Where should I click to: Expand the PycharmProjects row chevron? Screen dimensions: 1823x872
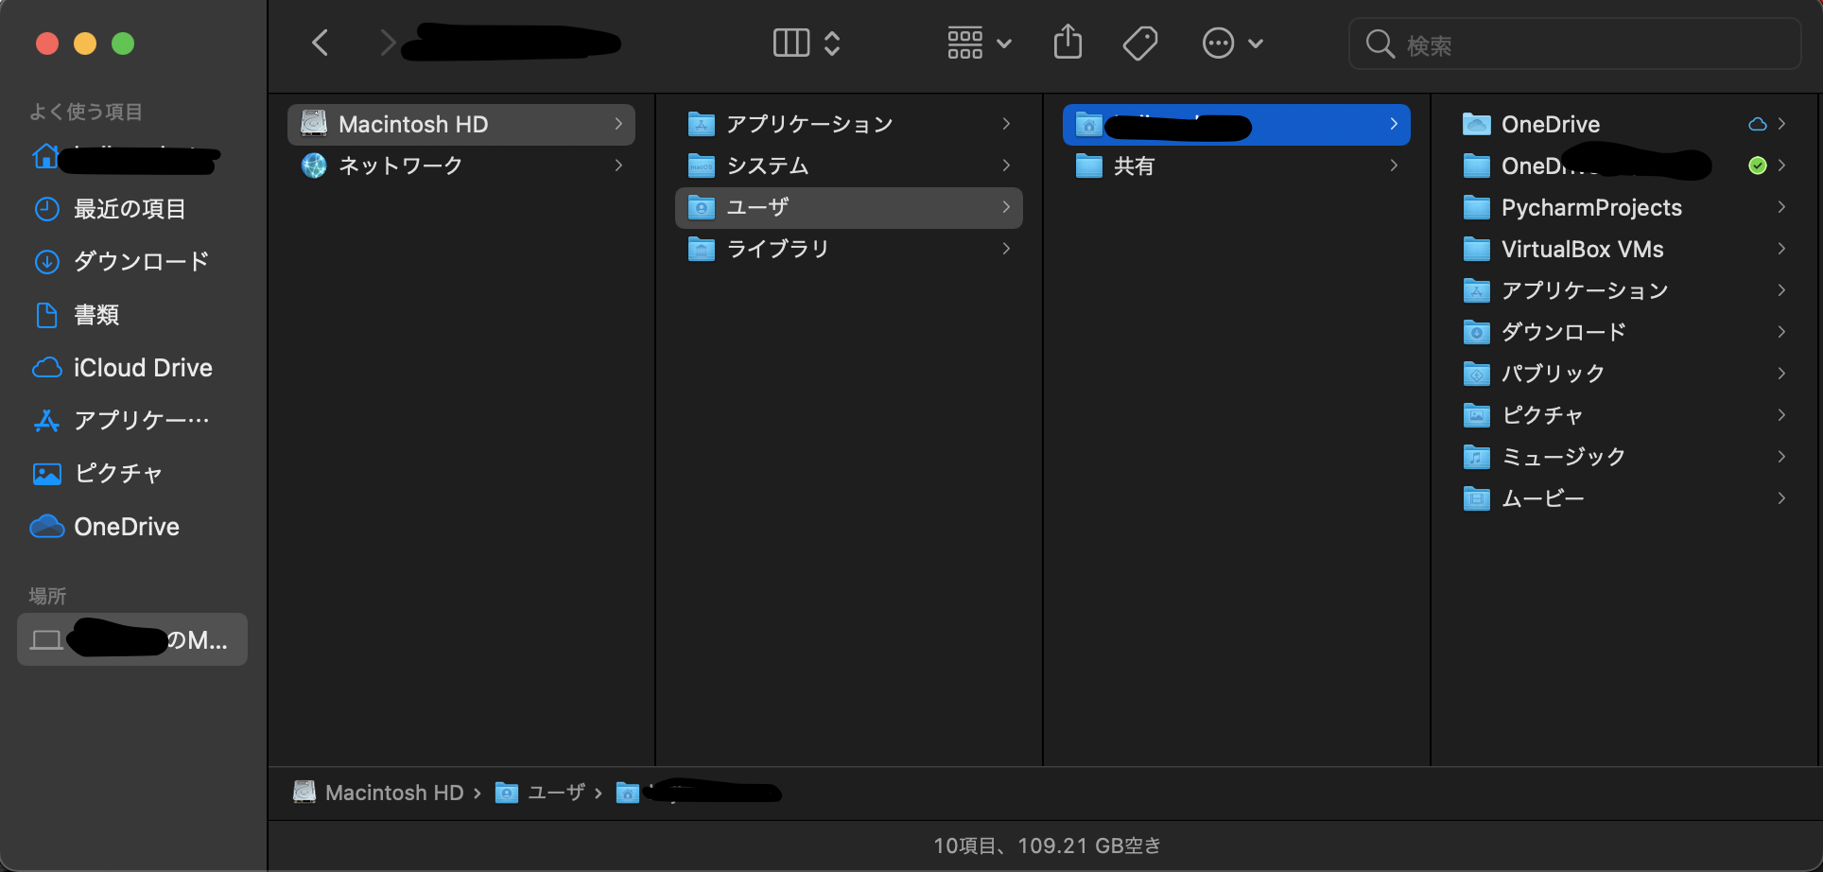click(x=1781, y=207)
